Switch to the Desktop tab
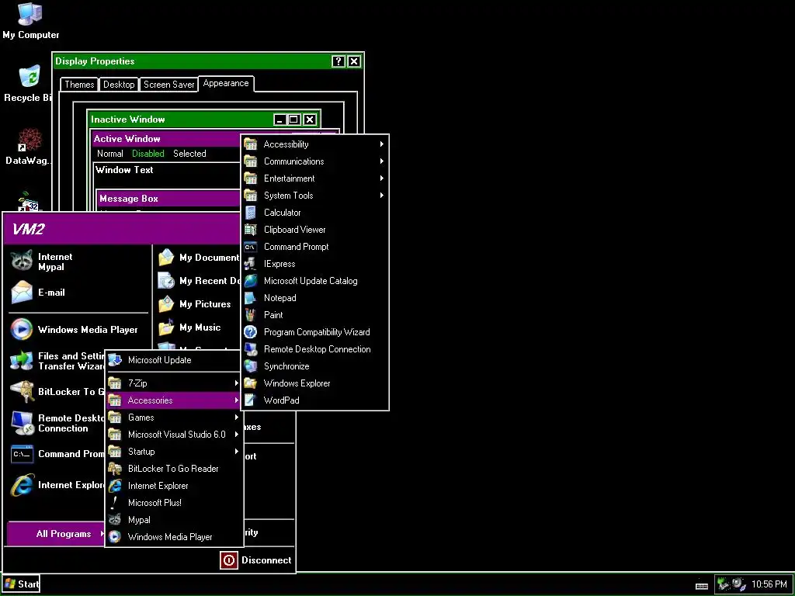795x596 pixels. [x=119, y=85]
